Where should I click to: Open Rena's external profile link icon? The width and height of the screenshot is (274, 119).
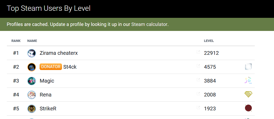pos(198,94)
